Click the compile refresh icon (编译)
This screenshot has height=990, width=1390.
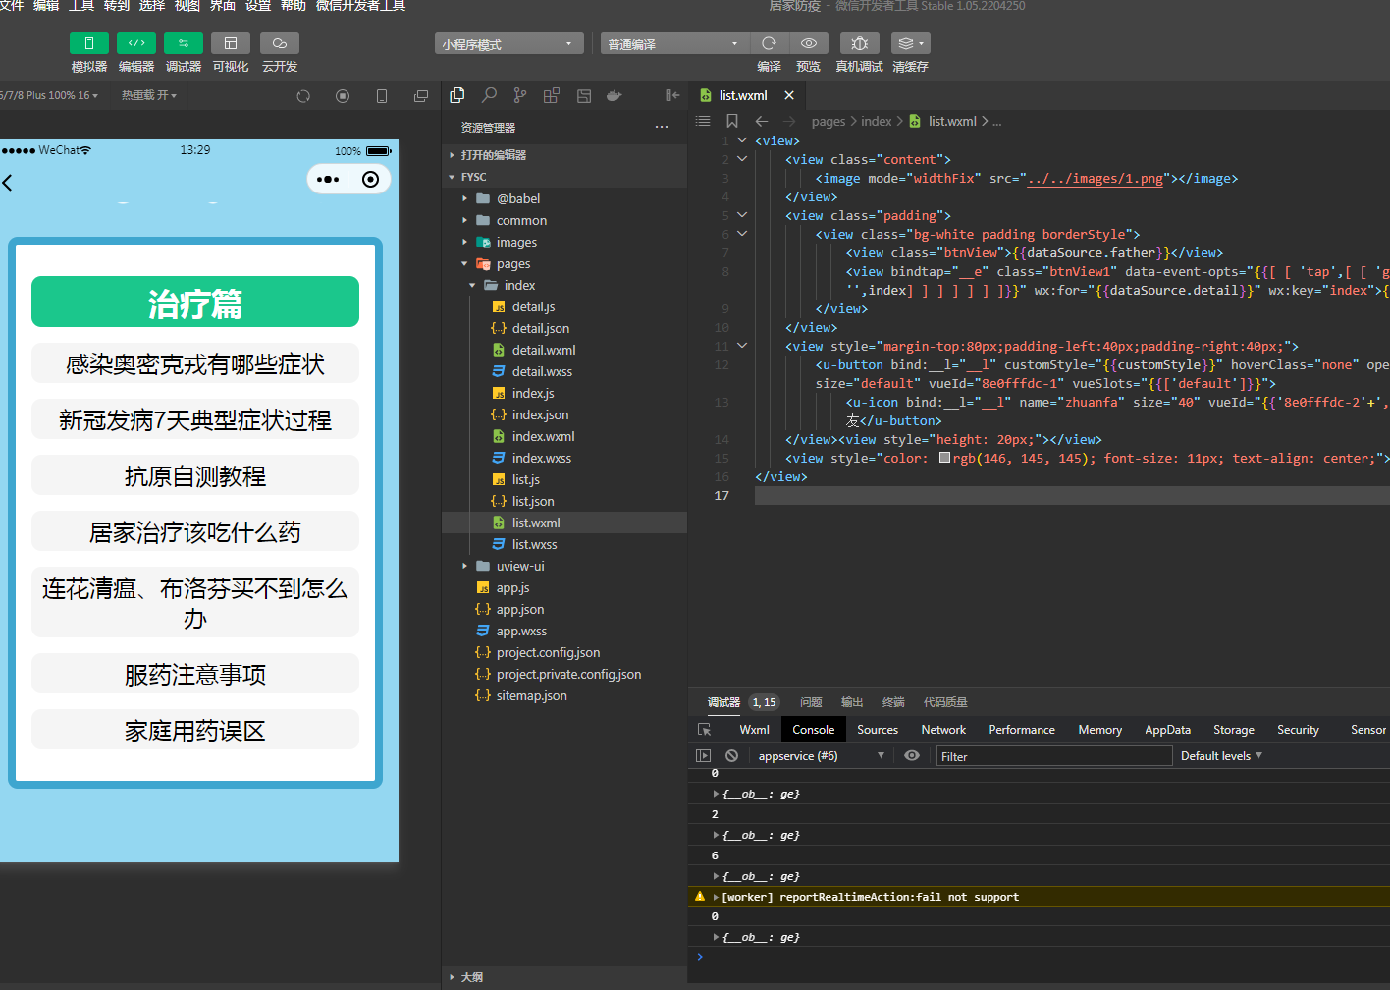770,43
